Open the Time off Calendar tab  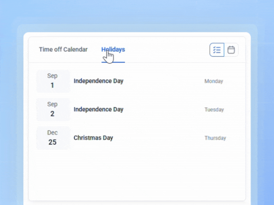pos(63,50)
